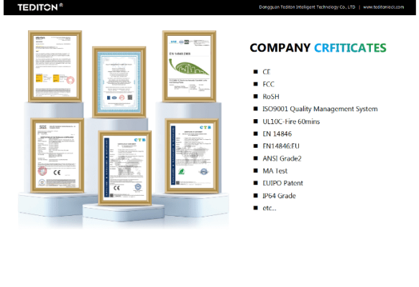
Task: Click the TEDITON logo in header
Action: (x=40, y=7)
